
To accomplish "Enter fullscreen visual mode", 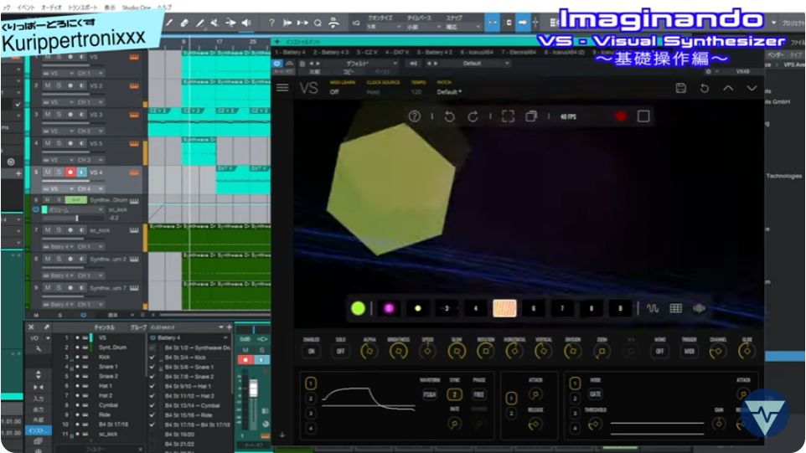I will pyautogui.click(x=508, y=116).
